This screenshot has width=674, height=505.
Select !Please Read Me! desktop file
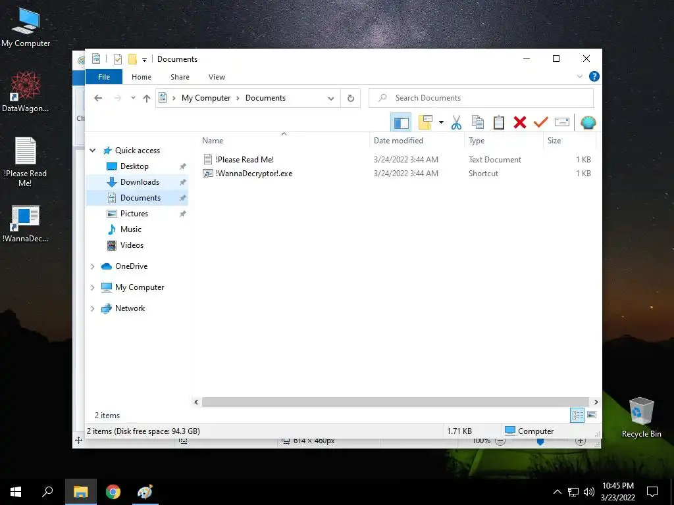(26, 162)
